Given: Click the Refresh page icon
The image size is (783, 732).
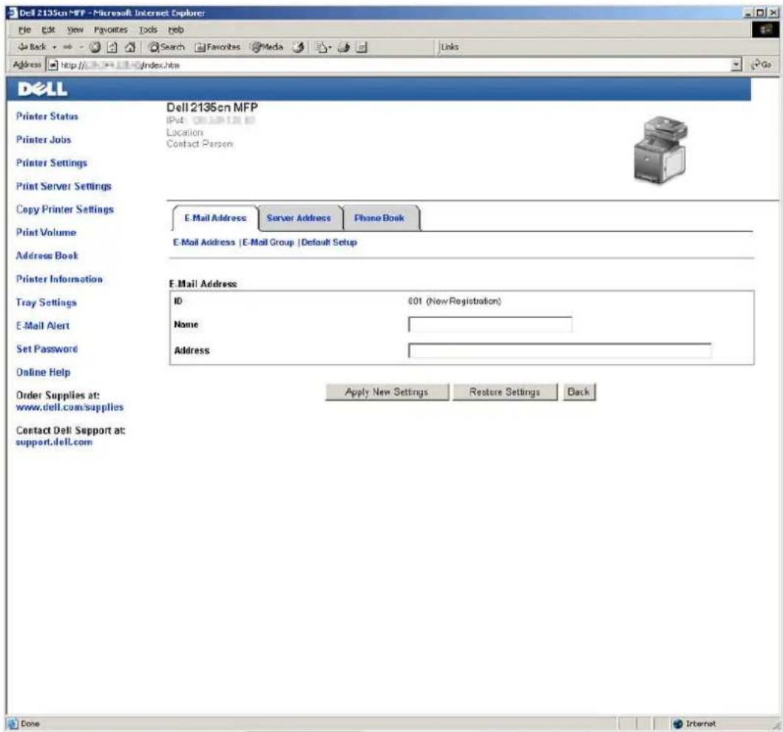Looking at the screenshot, I should coord(112,47).
